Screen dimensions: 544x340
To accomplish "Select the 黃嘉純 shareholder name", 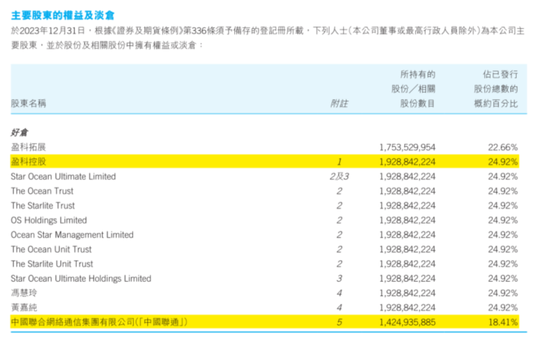I will tap(24, 307).
